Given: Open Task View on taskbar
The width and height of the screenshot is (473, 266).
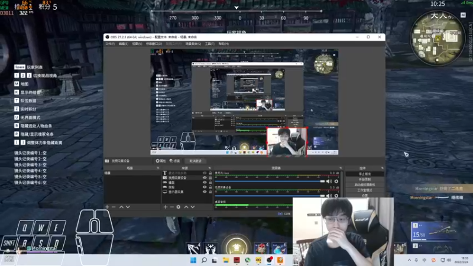Looking at the screenshot, I should [215, 260].
